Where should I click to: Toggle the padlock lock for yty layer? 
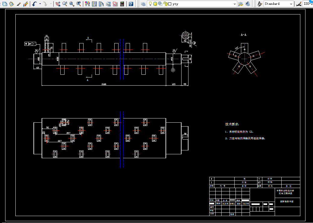[x=165, y=4]
